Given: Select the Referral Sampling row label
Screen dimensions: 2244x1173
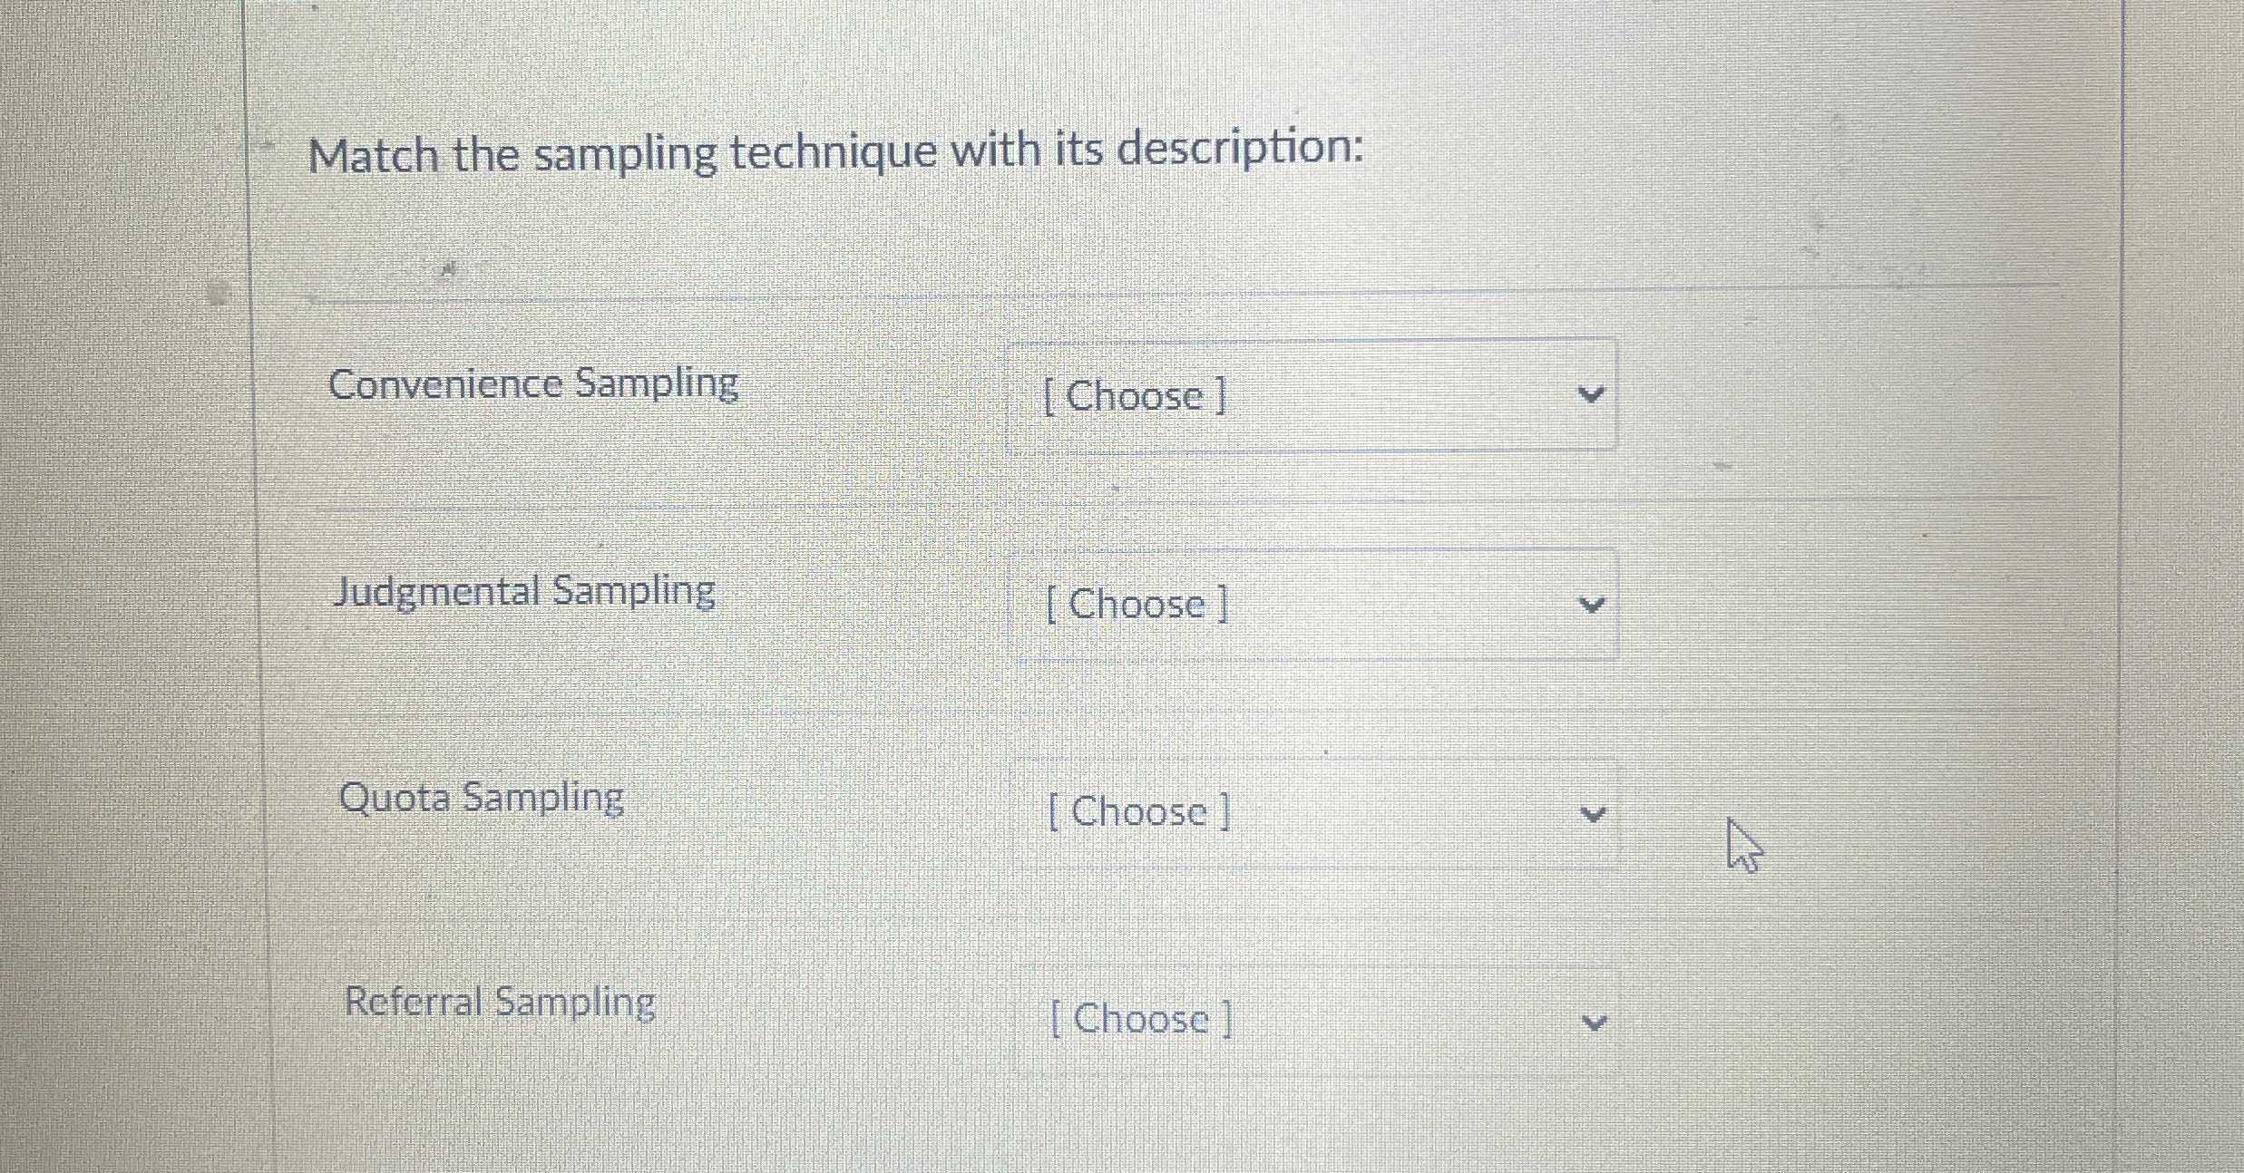Looking at the screenshot, I should coord(500,1003).
